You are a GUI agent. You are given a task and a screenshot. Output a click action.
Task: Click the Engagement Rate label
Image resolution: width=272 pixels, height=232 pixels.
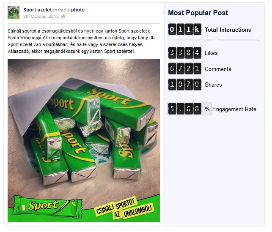click(x=234, y=109)
